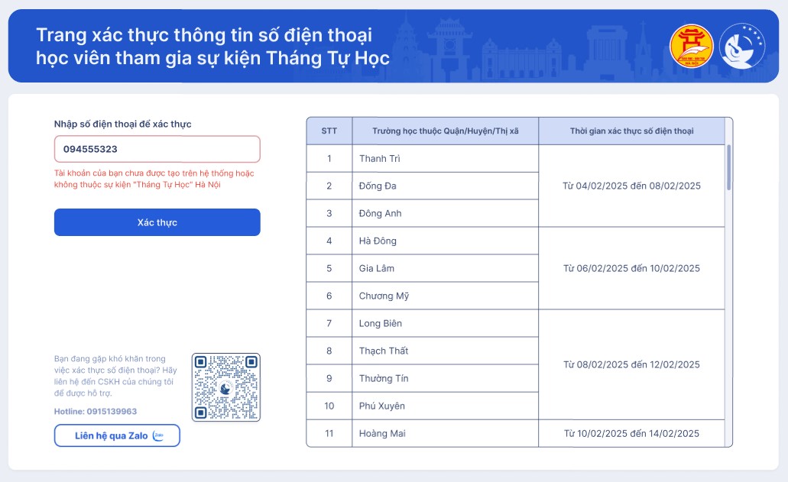Click the Liên hệ qua Zalo button
788x482 pixels.
pyautogui.click(x=117, y=435)
